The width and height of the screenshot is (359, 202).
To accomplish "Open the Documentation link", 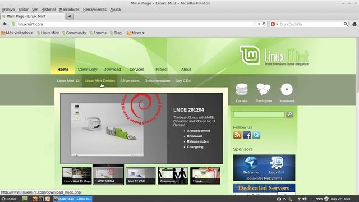I will (157, 81).
